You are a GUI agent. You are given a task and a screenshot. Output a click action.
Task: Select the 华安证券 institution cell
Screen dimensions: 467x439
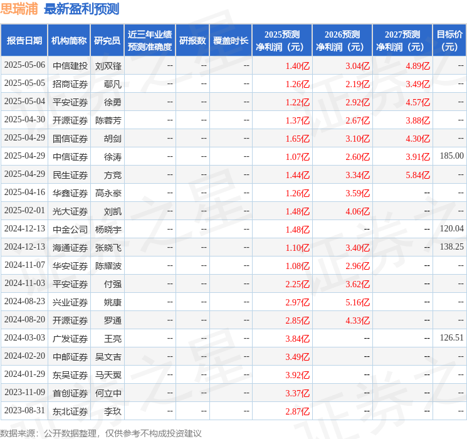70,266
